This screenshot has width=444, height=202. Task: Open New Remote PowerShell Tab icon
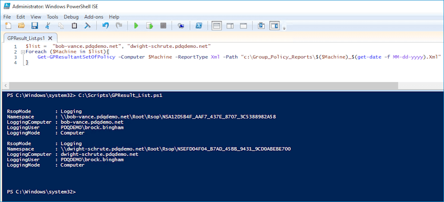(x=181, y=26)
